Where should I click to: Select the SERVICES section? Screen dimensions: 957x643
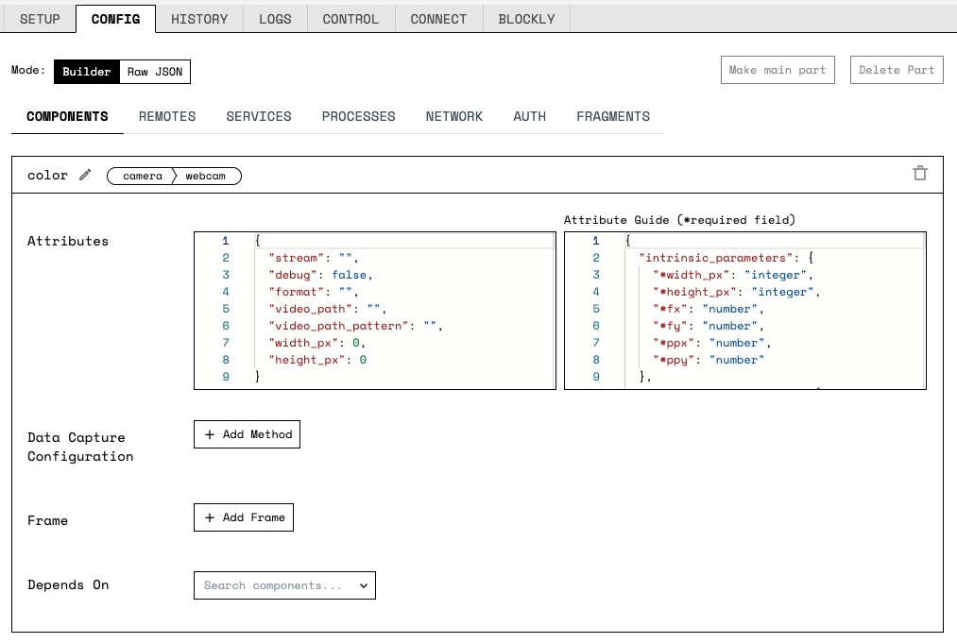tap(259, 116)
